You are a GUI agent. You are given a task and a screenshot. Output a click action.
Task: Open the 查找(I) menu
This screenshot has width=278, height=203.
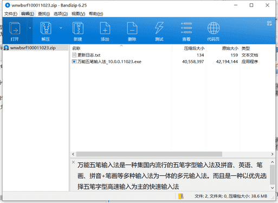click(x=44, y=14)
